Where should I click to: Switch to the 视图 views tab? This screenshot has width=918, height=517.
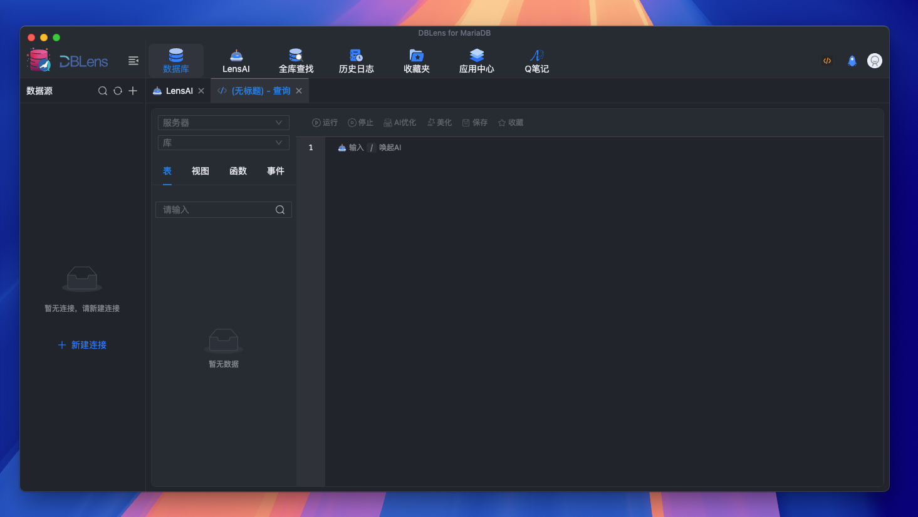pyautogui.click(x=201, y=171)
